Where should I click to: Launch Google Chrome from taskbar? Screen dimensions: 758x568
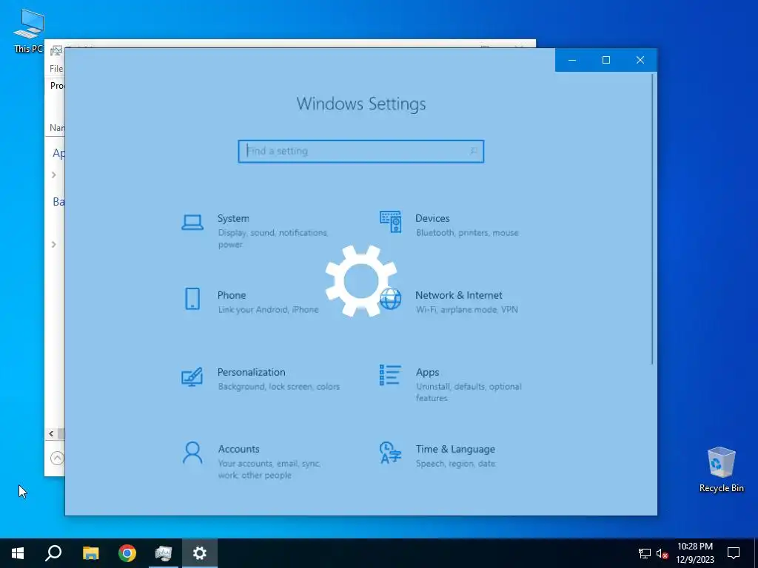pyautogui.click(x=127, y=553)
